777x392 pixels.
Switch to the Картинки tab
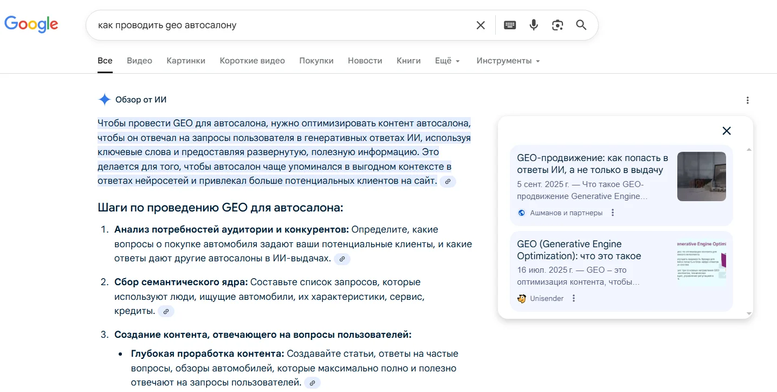[x=186, y=61]
